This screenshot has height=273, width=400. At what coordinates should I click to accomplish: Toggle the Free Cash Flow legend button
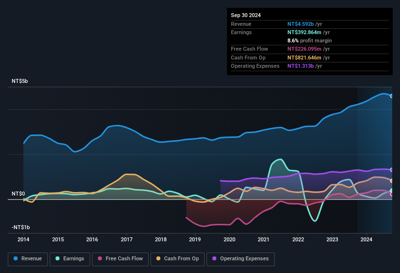tap(120, 259)
